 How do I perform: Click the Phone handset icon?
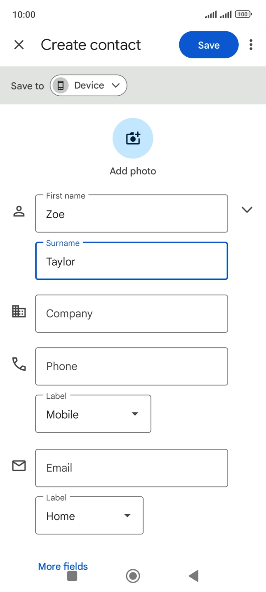(x=18, y=364)
